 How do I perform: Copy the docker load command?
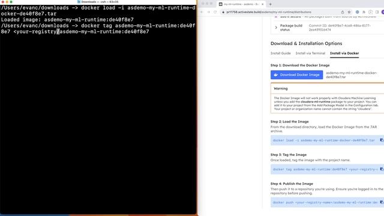[x=382, y=140]
